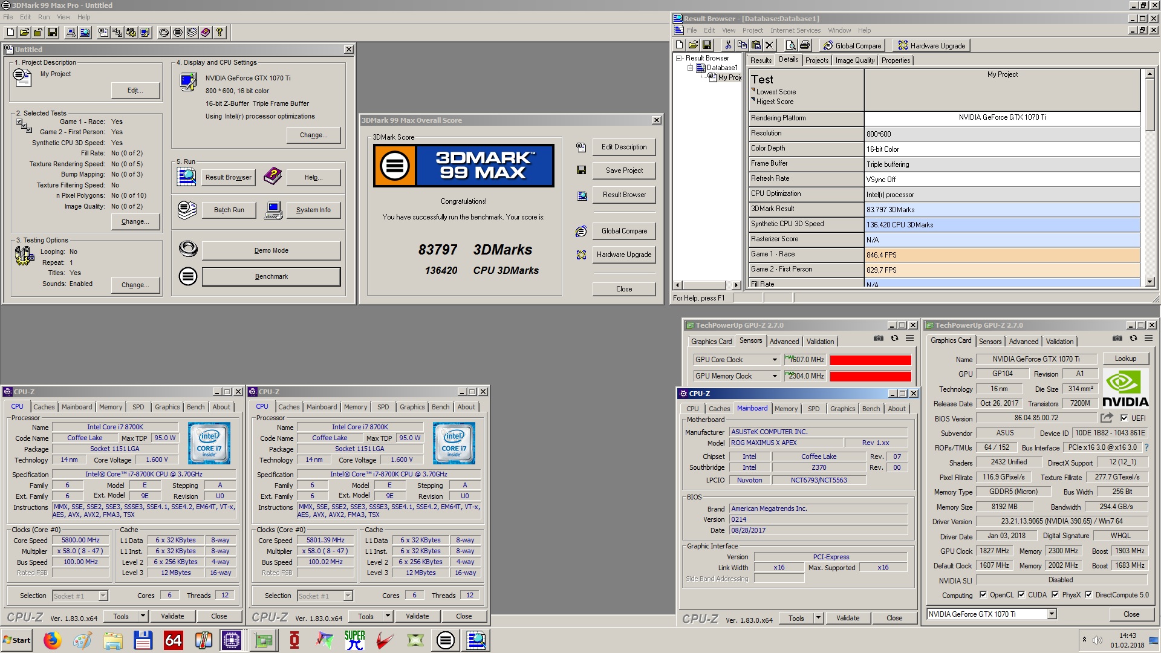Click New project icon in 3DMark toolbar
This screenshot has height=653, width=1161.
pyautogui.click(x=10, y=32)
